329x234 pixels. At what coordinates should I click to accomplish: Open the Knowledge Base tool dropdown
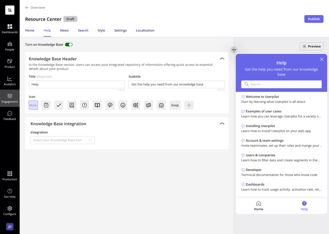62,140
